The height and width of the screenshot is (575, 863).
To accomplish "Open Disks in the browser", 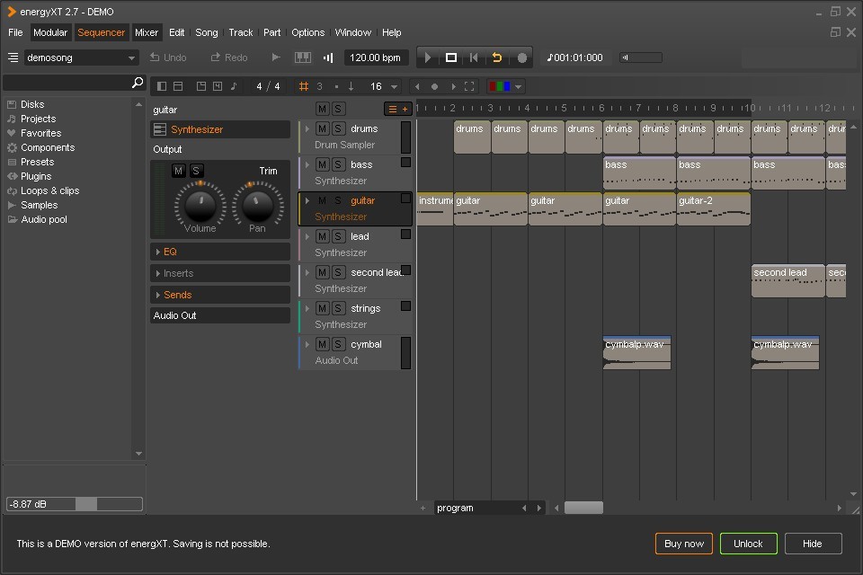I will (32, 104).
